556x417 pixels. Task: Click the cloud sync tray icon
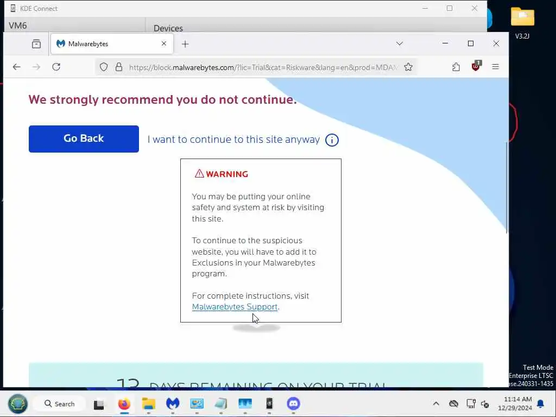click(x=453, y=403)
